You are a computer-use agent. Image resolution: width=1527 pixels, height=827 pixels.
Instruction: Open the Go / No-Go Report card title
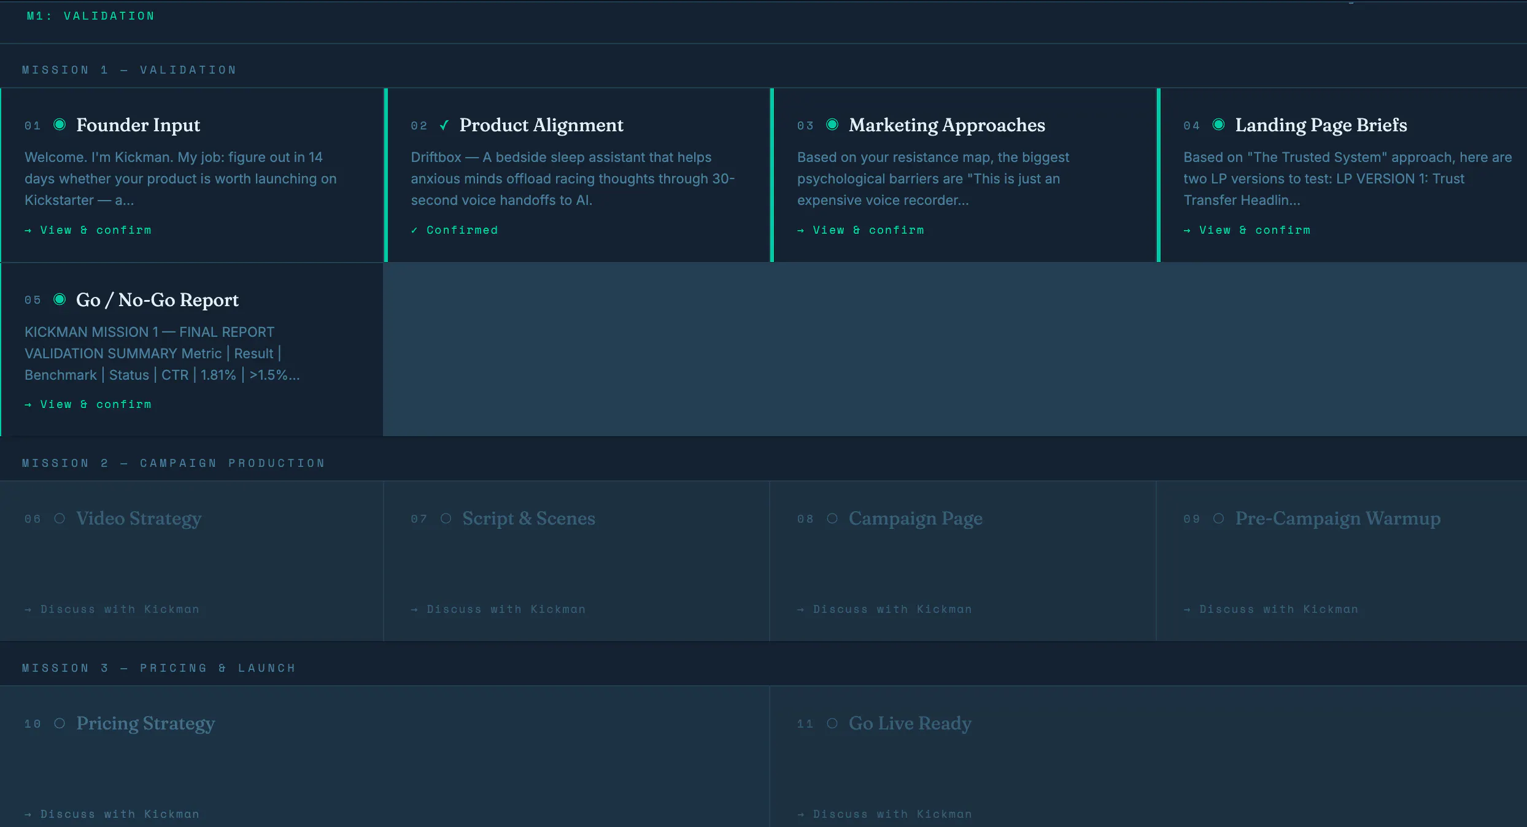click(157, 300)
